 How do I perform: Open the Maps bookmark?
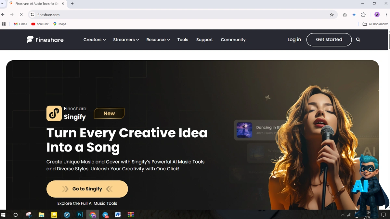tap(59, 24)
